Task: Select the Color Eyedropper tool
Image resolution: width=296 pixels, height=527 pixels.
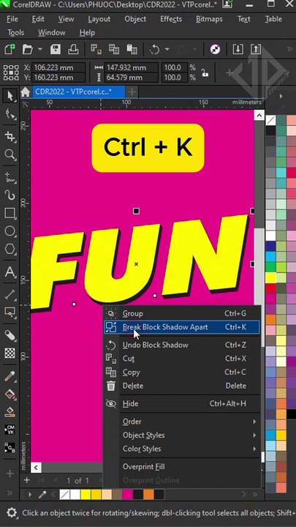Action: point(10,375)
